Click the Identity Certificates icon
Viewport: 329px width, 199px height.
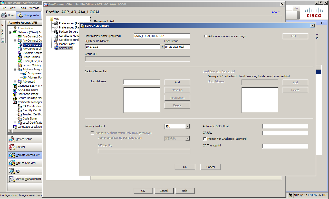click(20, 110)
